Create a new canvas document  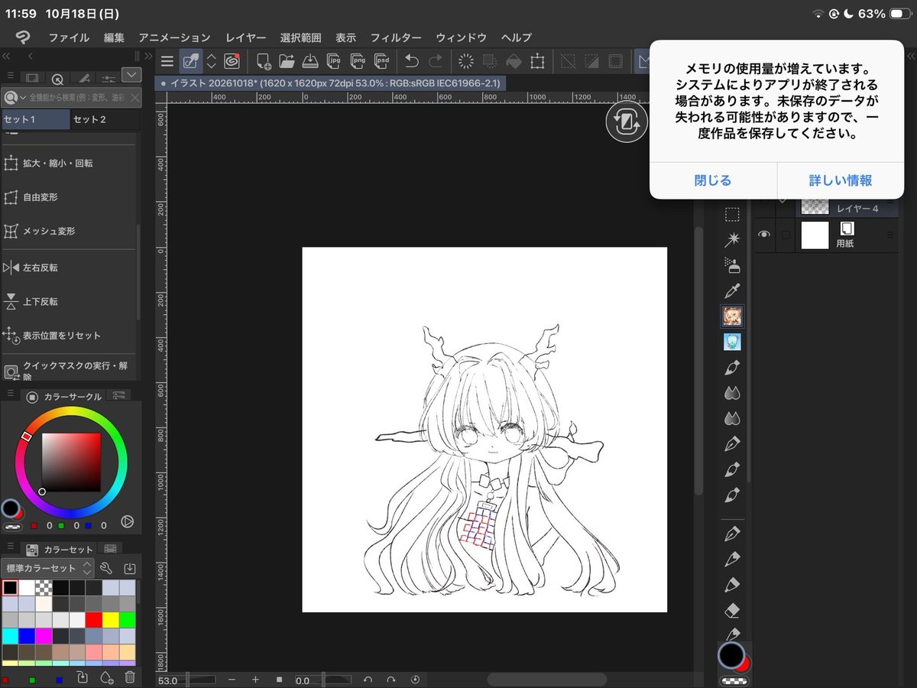click(264, 61)
